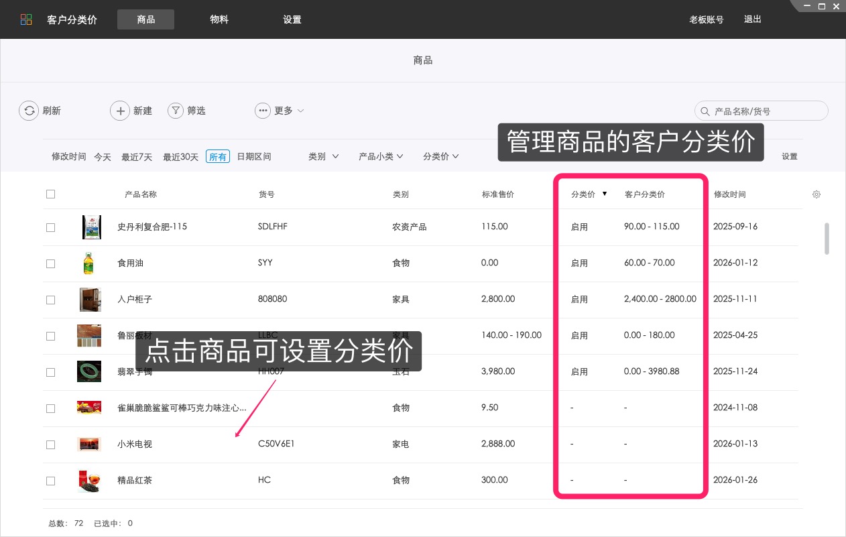Image resolution: width=846 pixels, height=537 pixels.
Task: Click the magnifier icon in the search box
Action: tap(704, 110)
